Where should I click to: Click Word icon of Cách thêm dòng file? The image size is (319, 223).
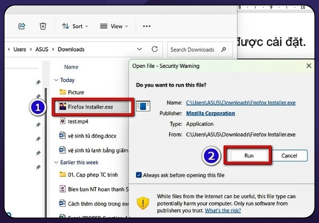(62, 203)
